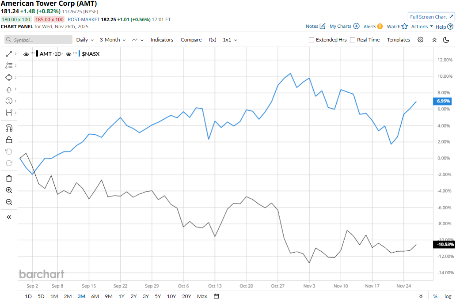Screen dimensions: 456x299
Task: Select the 1M time range
Action: (x=54, y=296)
